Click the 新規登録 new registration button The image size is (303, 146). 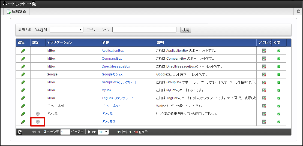click(x=16, y=11)
